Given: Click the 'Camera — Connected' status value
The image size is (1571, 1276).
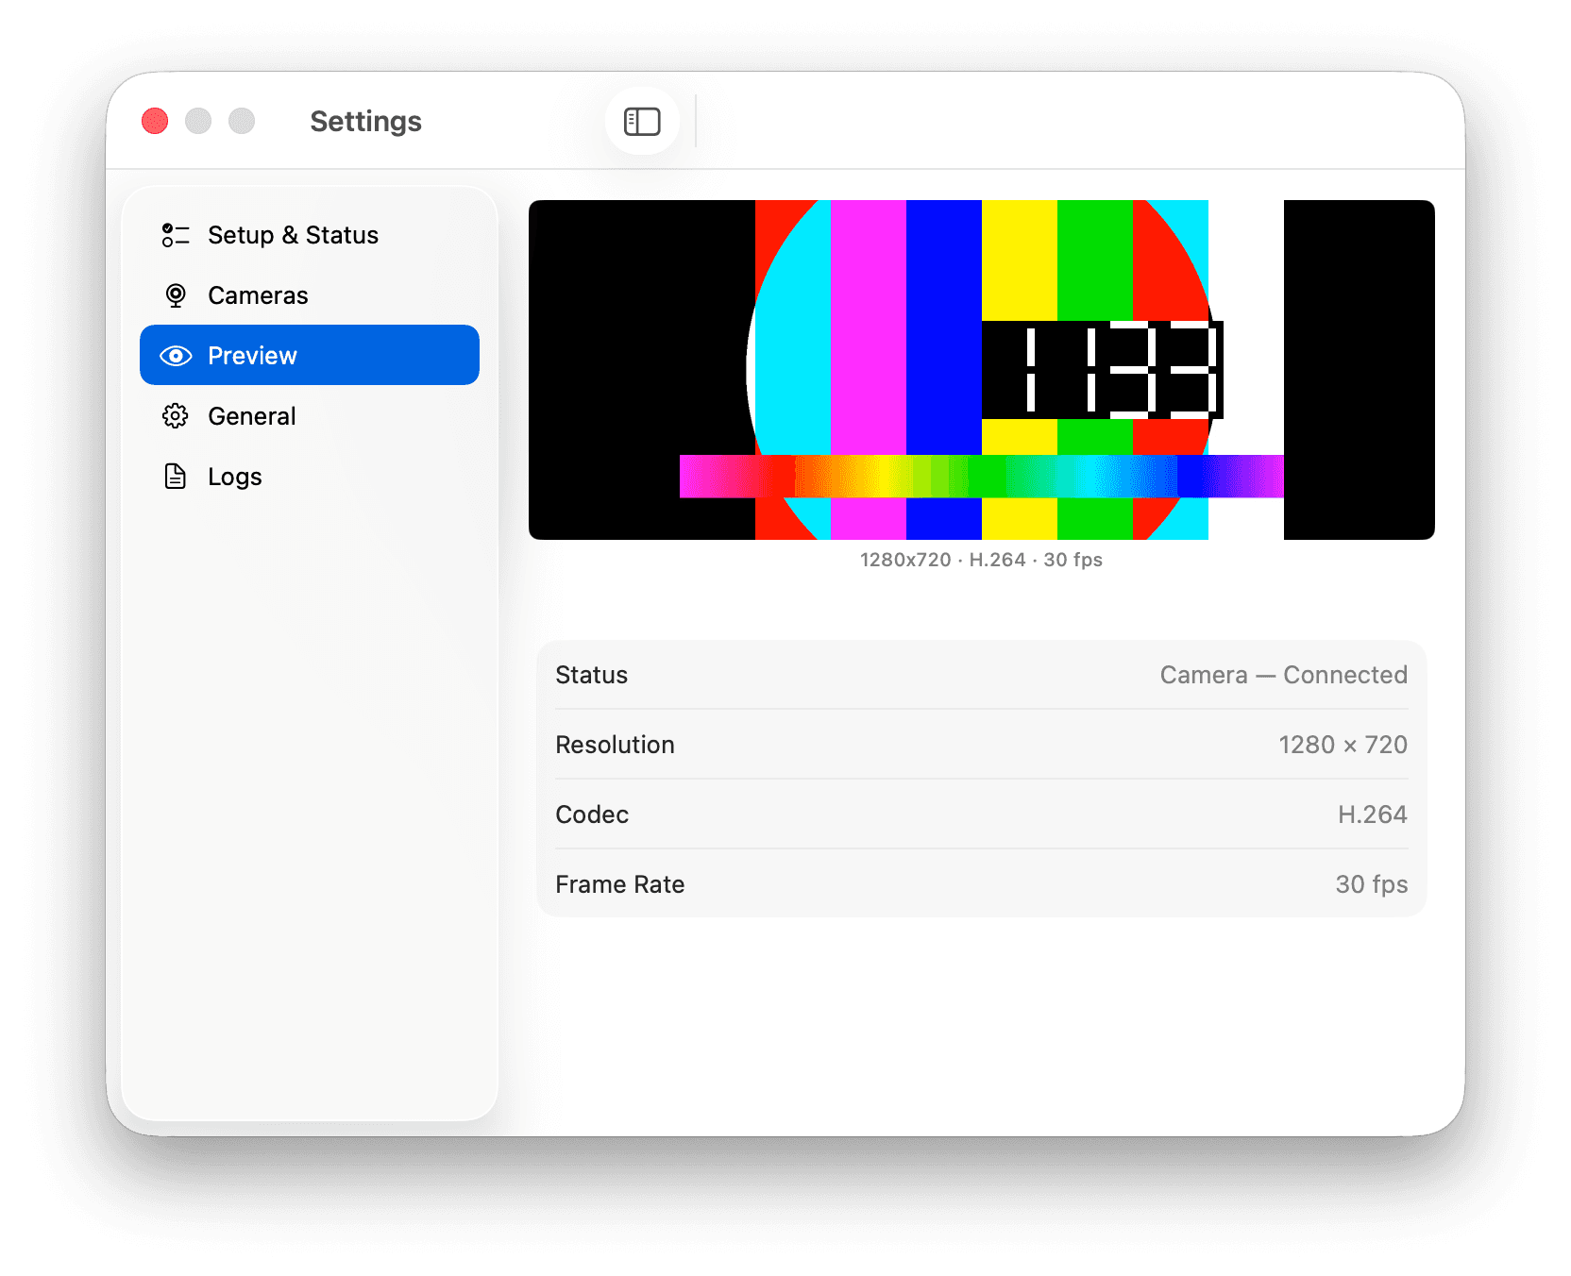Looking at the screenshot, I should 1283,675.
